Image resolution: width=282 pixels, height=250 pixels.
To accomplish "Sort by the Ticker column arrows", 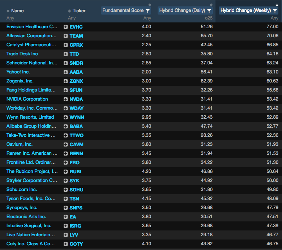I will tap(69, 11).
